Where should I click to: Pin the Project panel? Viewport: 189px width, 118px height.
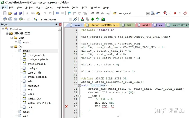click(56, 24)
